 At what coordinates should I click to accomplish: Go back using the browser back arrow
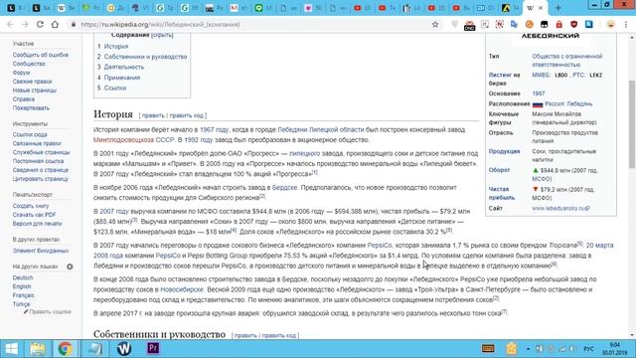10,24
